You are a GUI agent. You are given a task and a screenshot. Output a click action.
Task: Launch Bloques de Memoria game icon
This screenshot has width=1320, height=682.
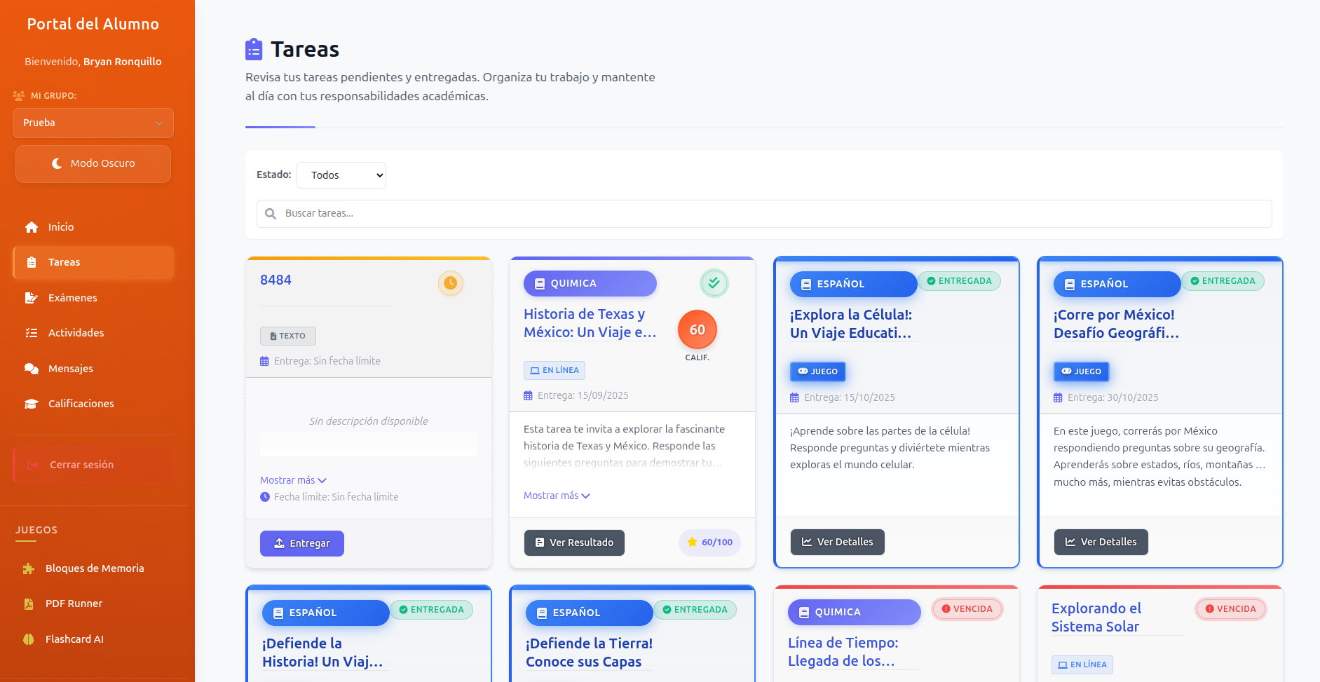(28, 568)
